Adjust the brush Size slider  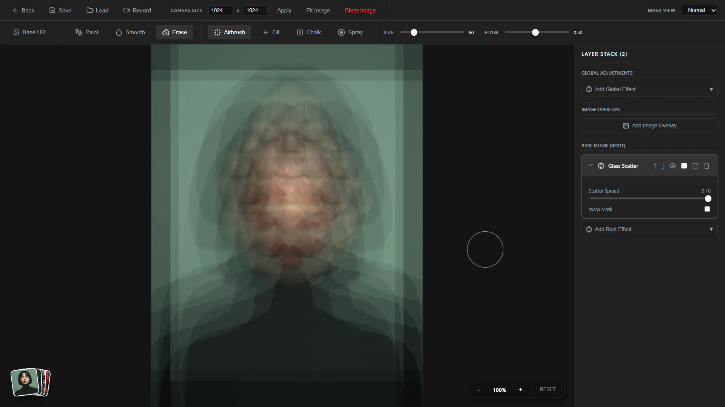432,32
